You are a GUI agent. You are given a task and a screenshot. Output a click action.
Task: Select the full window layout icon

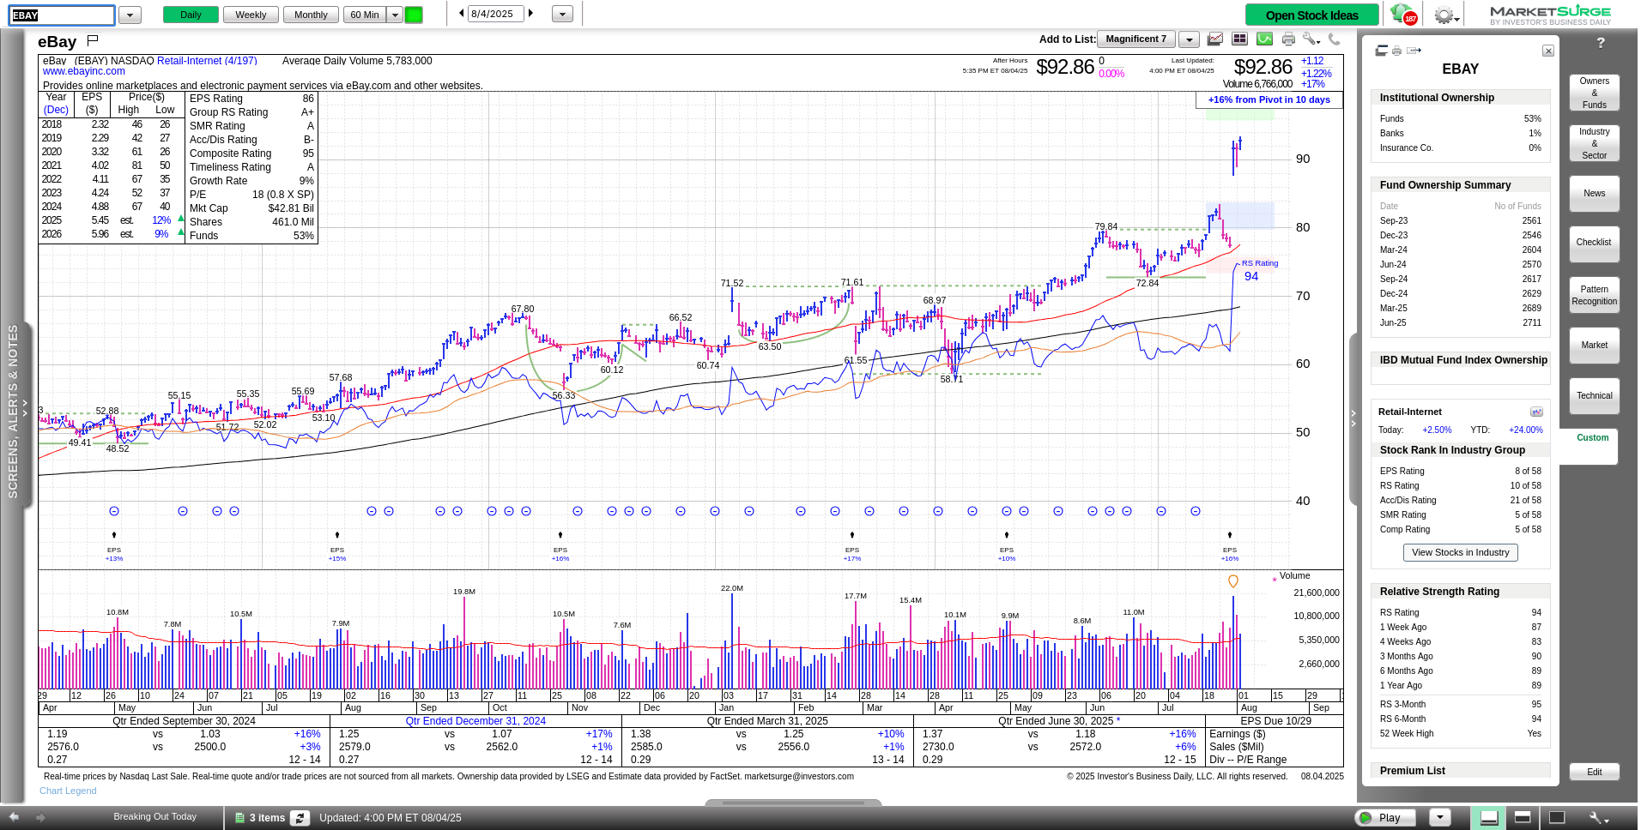point(1557,817)
